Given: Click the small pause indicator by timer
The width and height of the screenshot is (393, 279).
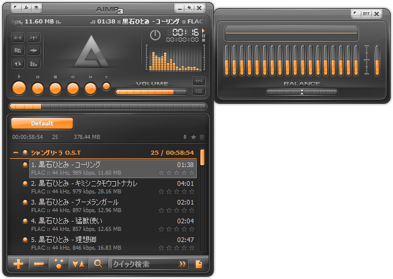Looking at the screenshot, I should click(x=203, y=36).
